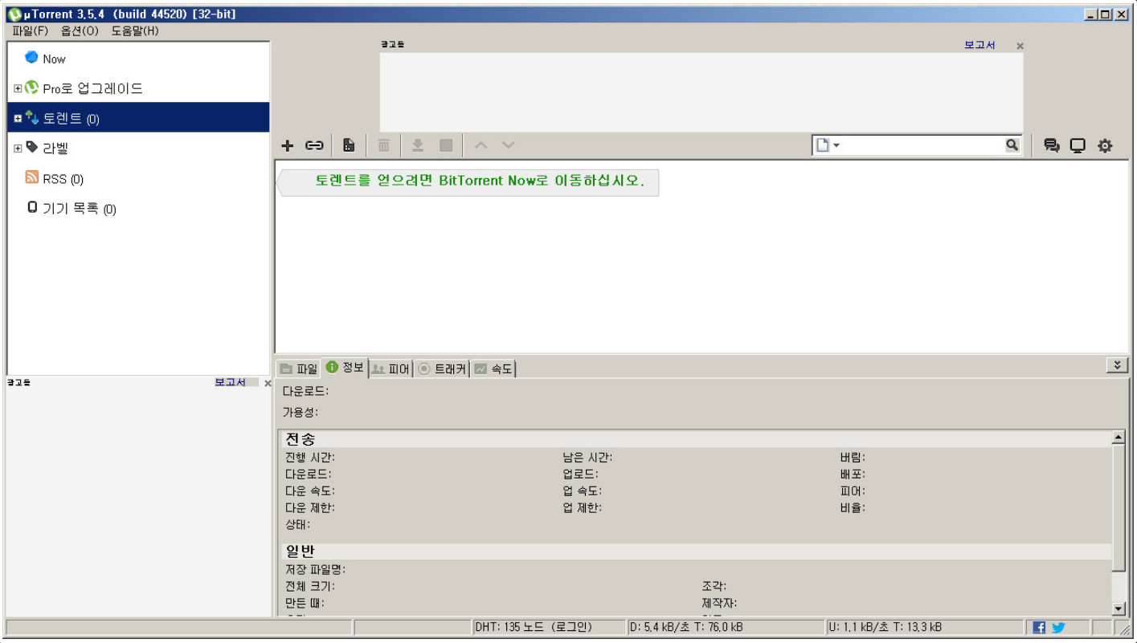This screenshot has height=643, width=1137.
Task: Click the 남은 시간: label
Action: coord(587,458)
